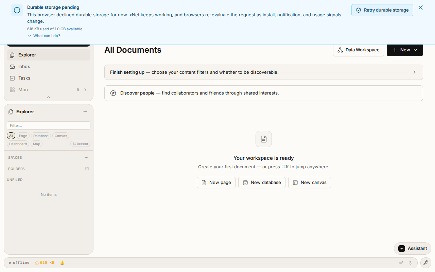Open Data Workspace

(359, 50)
